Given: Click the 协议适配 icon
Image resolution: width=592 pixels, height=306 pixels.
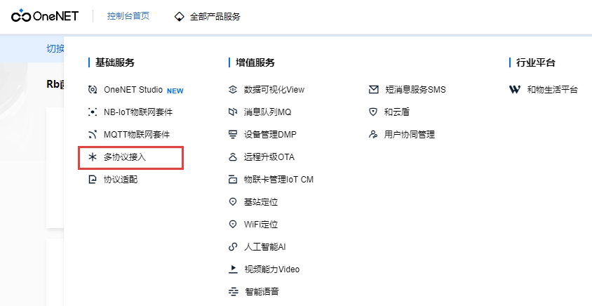Looking at the screenshot, I should tap(93, 180).
